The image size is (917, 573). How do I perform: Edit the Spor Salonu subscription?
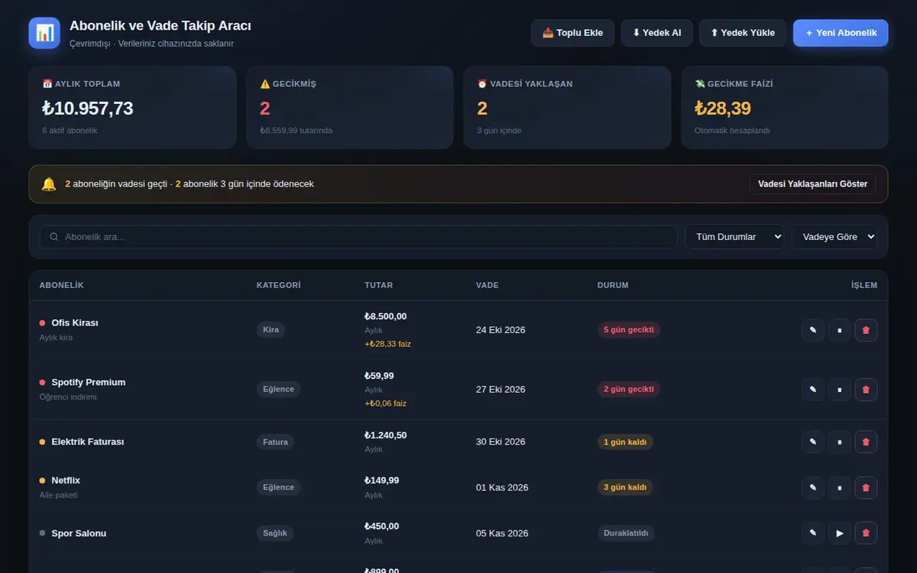coord(813,533)
